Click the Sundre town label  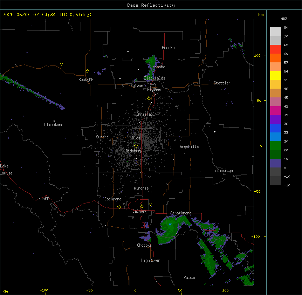pyautogui.click(x=102, y=137)
